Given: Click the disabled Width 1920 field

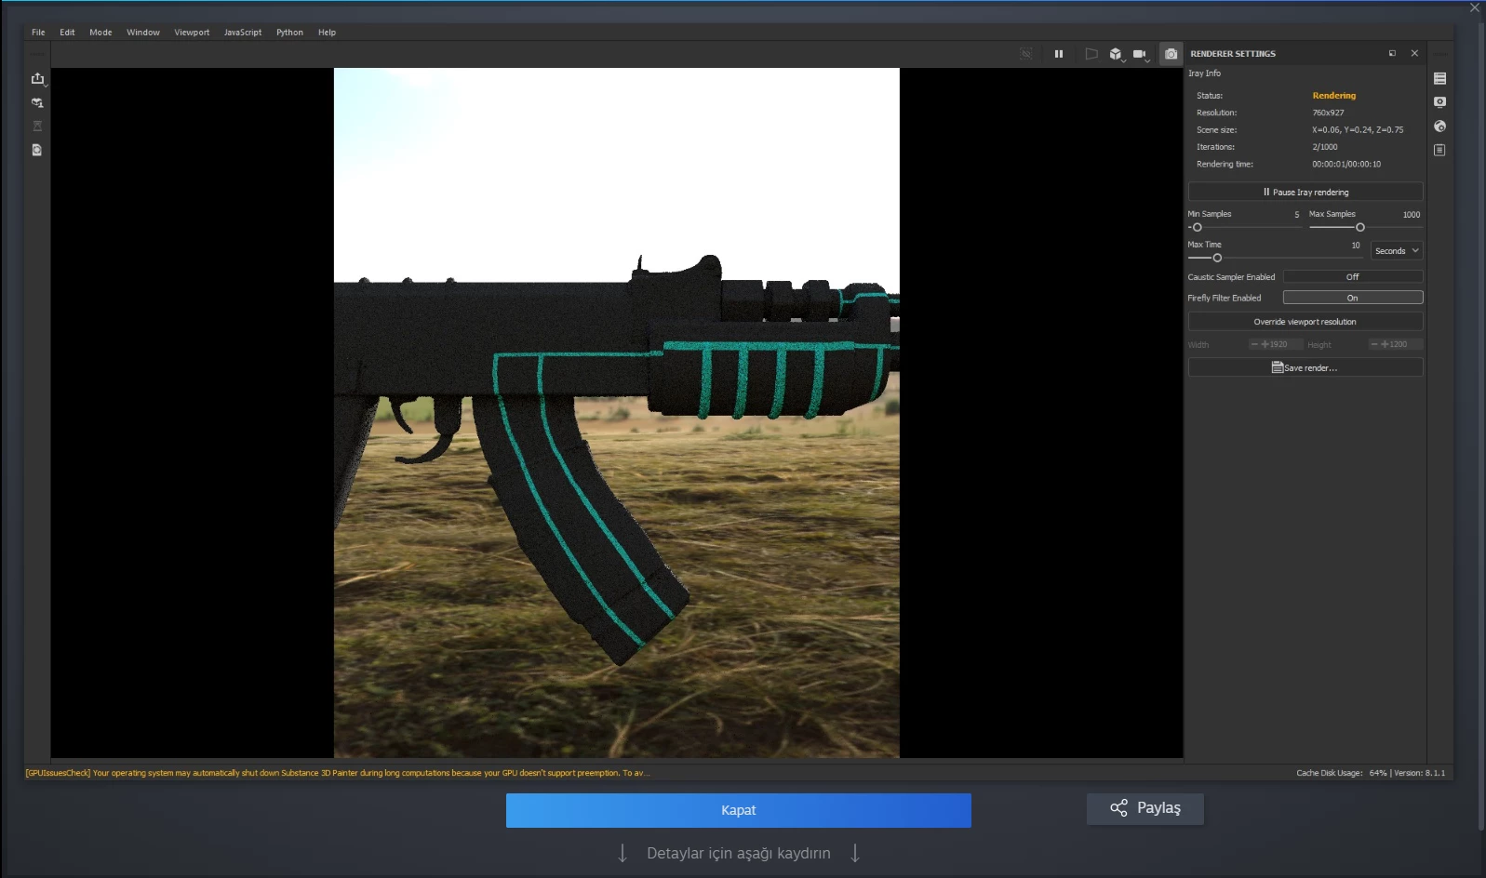Looking at the screenshot, I should click(1275, 344).
